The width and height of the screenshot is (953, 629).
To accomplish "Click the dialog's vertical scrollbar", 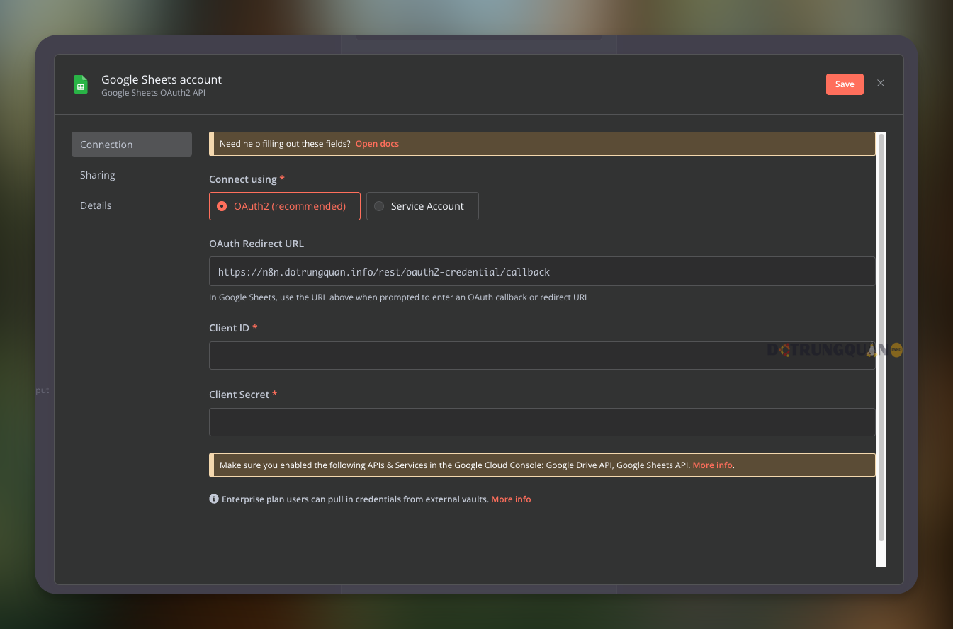I will pyautogui.click(x=881, y=337).
